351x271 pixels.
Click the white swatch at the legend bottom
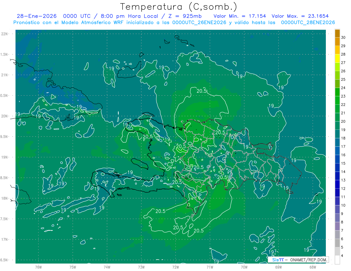337,260
